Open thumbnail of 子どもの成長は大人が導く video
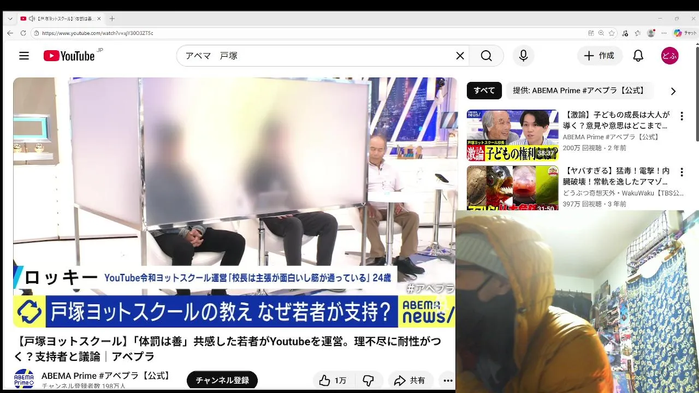Screen dimensions: 699x393 click(512, 135)
